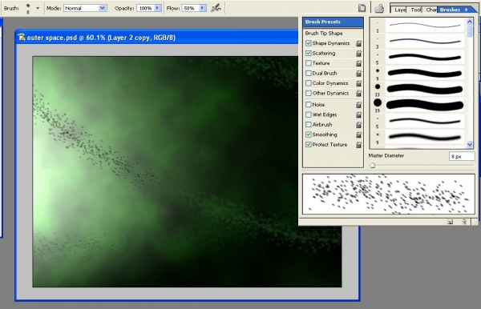Click lock icon beside Shape Dynamics
This screenshot has width=481, height=309.
pyautogui.click(x=358, y=43)
